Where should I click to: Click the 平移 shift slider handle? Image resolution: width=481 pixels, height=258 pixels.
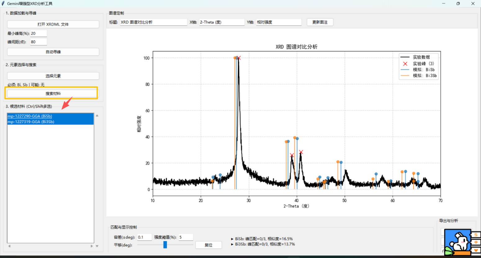coord(165,245)
